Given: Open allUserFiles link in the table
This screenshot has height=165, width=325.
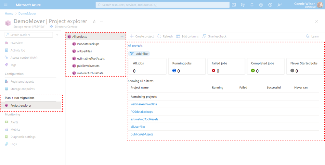Looking at the screenshot, I should 138,127.
